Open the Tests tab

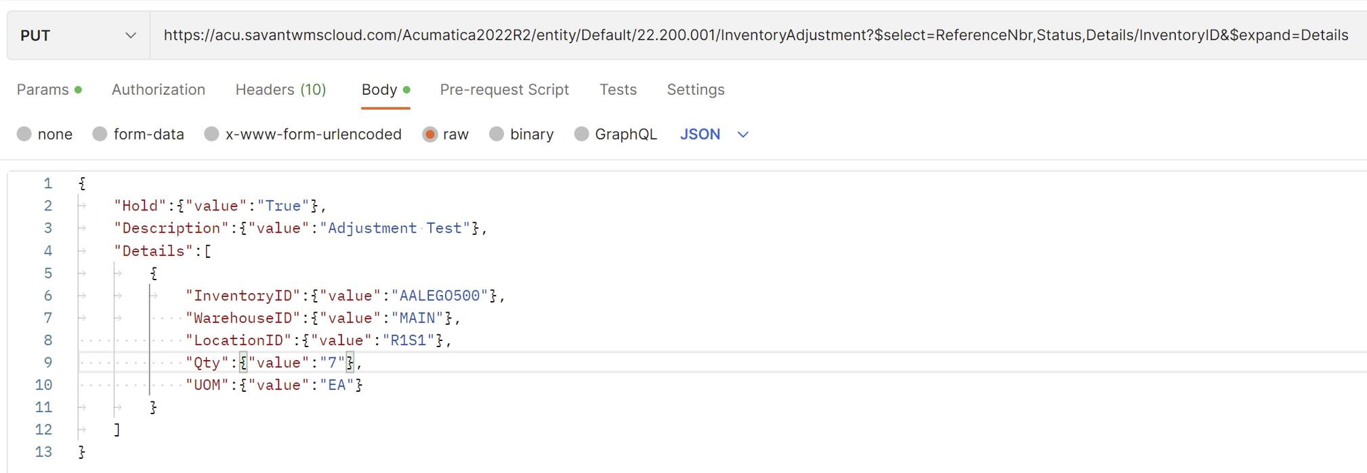pyautogui.click(x=618, y=89)
